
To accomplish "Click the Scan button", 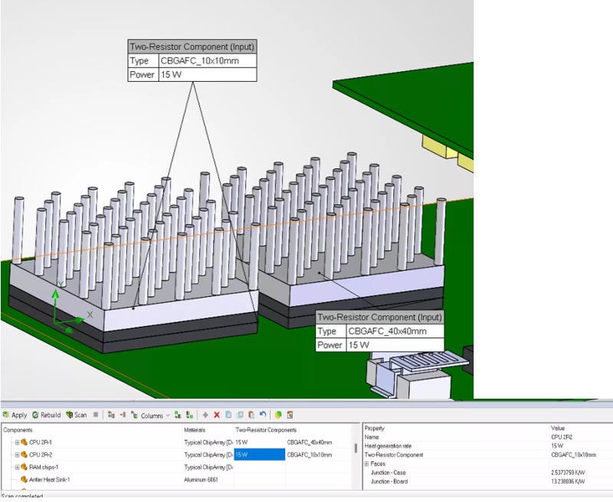I will [76, 415].
